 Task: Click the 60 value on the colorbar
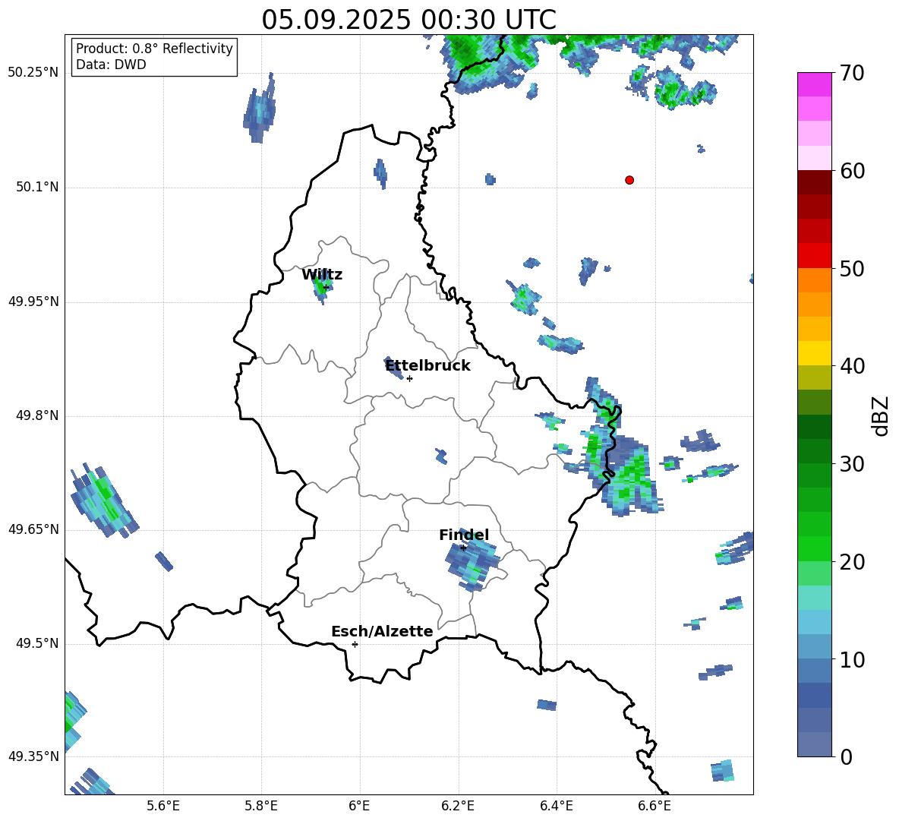[852, 171]
